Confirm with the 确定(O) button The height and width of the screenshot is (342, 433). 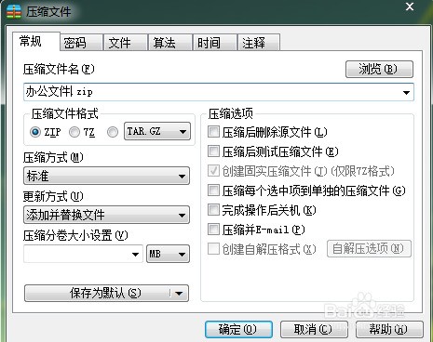tap(238, 329)
